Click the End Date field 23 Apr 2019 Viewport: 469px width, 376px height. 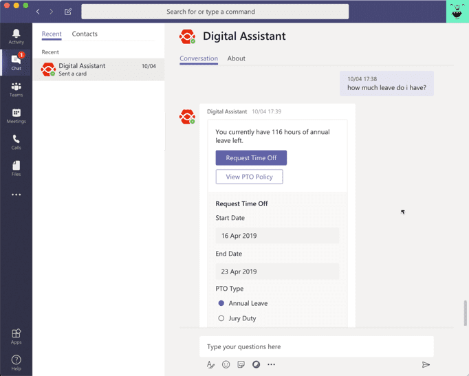277,272
